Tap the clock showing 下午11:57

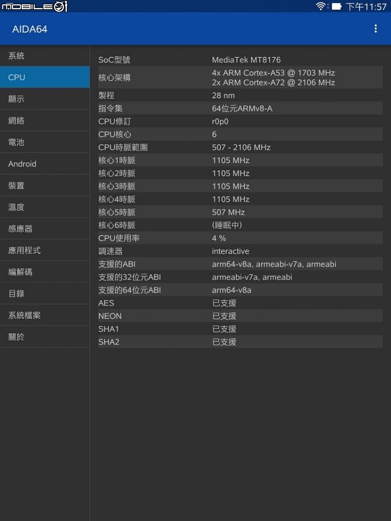(366, 7)
